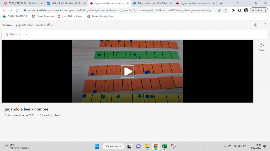Expand the video title dropdown chevron
Image resolution: width=270 pixels, height=151 pixels.
coord(52,25)
